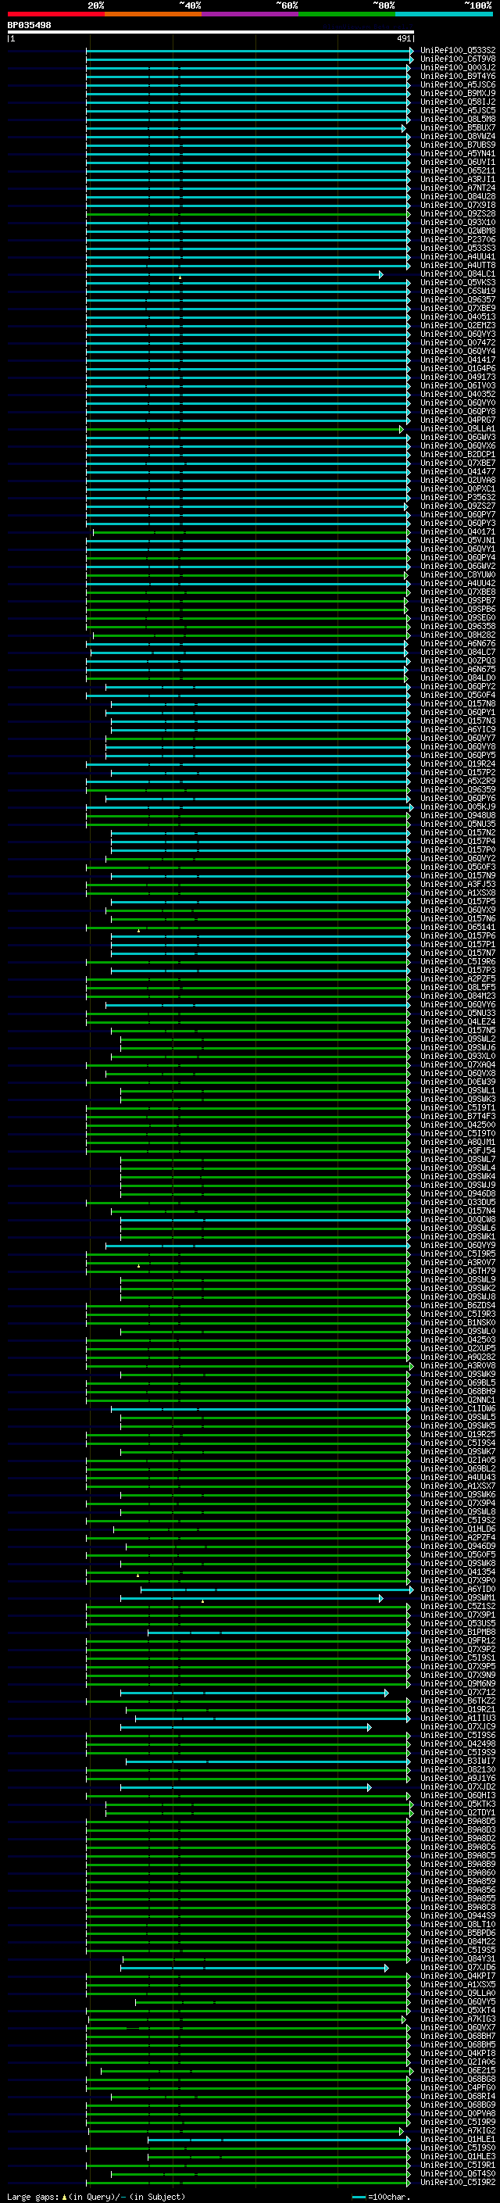Click the UniRef100_Q84LC1 alignment bar
Viewport: 500px width, 2203px height.
[234, 274]
